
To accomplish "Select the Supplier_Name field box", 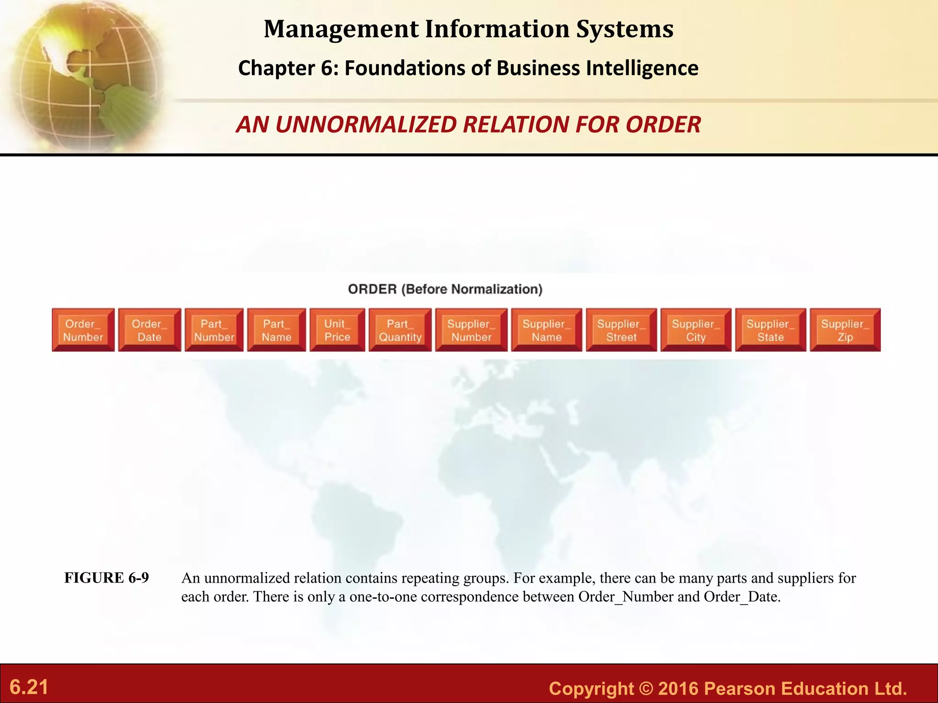I will click(547, 330).
